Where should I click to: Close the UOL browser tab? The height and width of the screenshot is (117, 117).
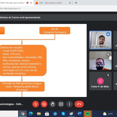click(x=70, y=3)
